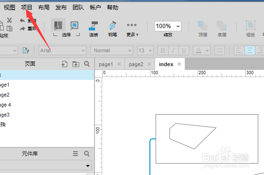This screenshot has width=264, height=175.
Task: Click the style painter icon
Action: 26,50
